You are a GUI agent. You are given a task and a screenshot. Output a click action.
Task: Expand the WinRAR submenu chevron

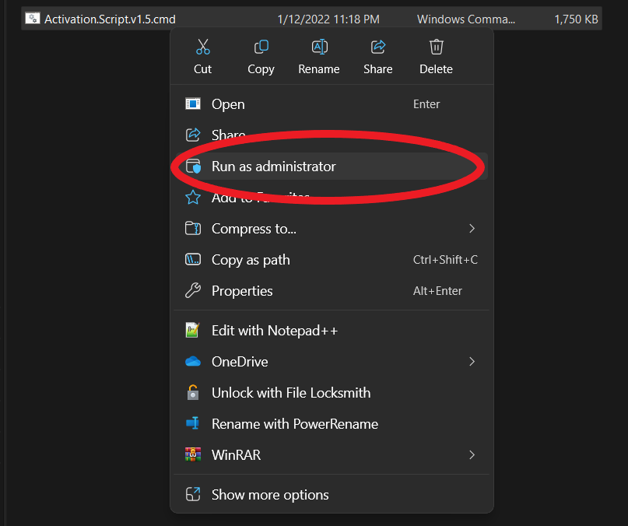coord(472,455)
